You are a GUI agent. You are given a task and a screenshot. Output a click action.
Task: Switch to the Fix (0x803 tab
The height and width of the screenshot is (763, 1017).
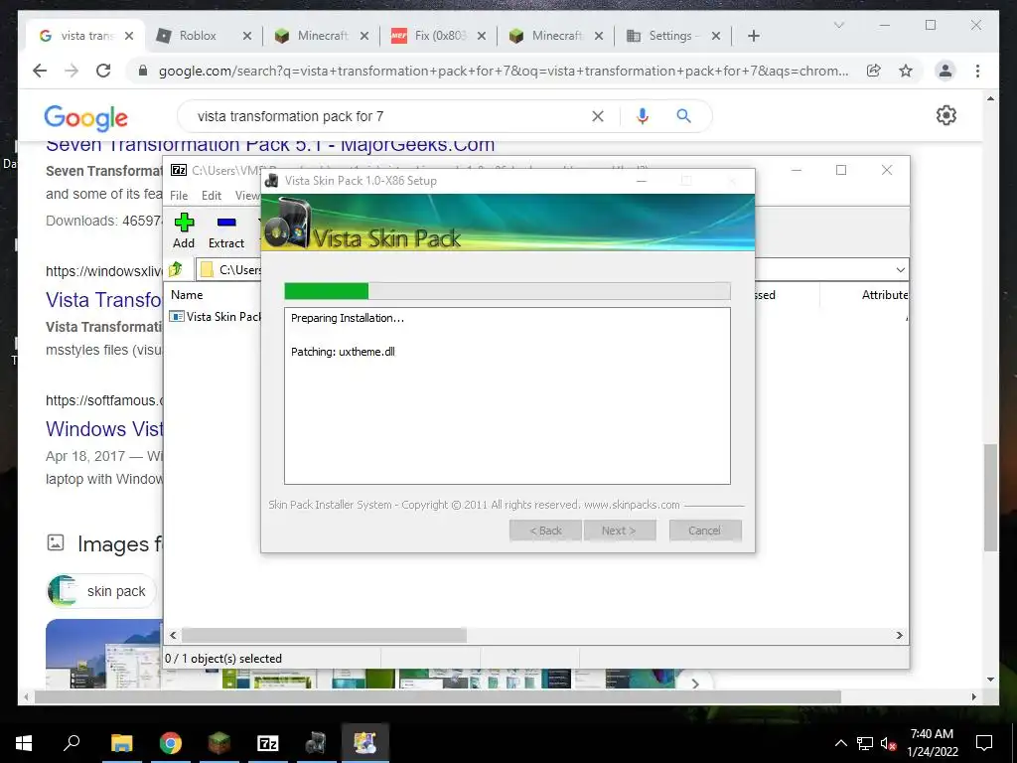(440, 36)
